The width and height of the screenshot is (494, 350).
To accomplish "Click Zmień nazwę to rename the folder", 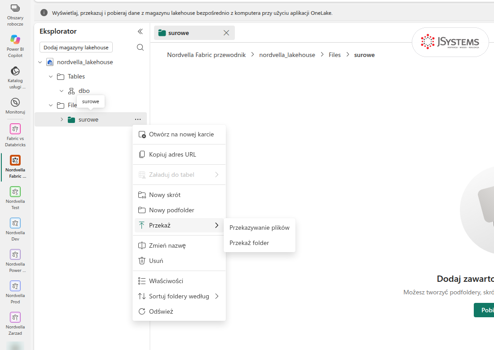I will 179,245.
